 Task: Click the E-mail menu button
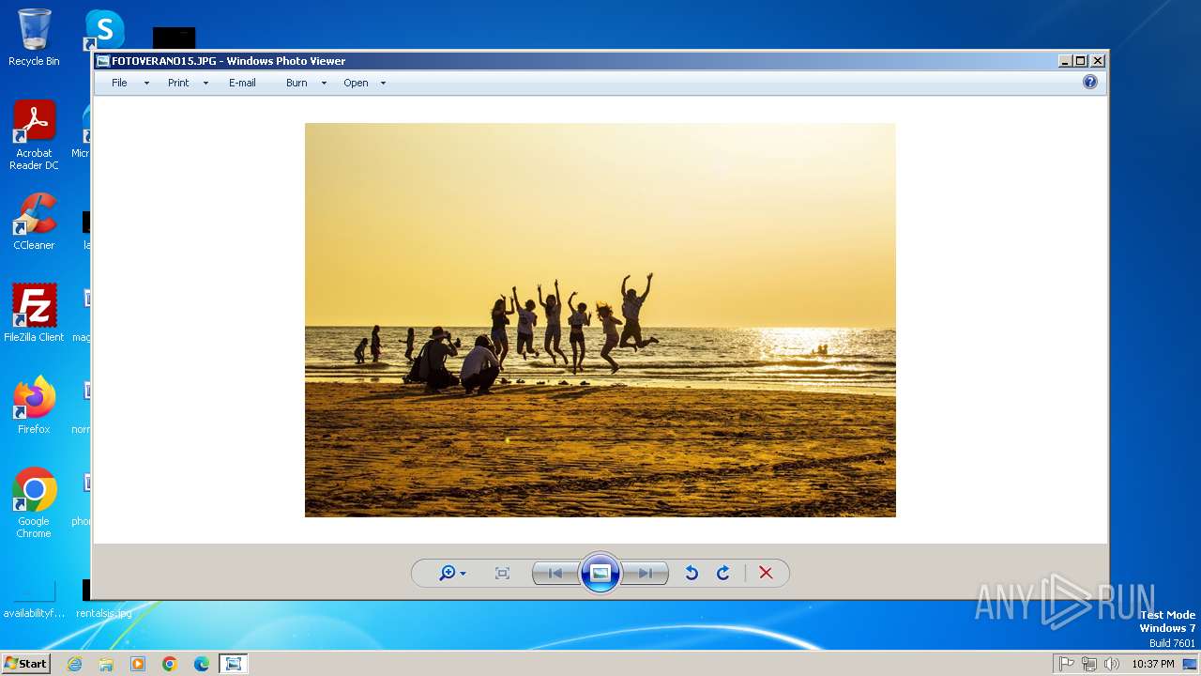[x=242, y=83]
